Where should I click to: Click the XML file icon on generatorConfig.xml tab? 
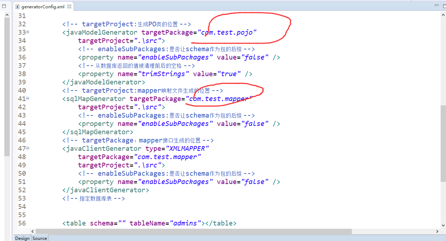pyautogui.click(x=17, y=6)
